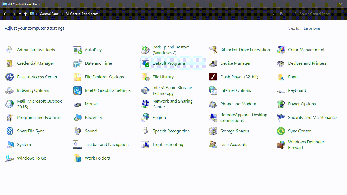Click the Devices and Printers icon
This screenshot has width=347, height=195.
point(281,63)
